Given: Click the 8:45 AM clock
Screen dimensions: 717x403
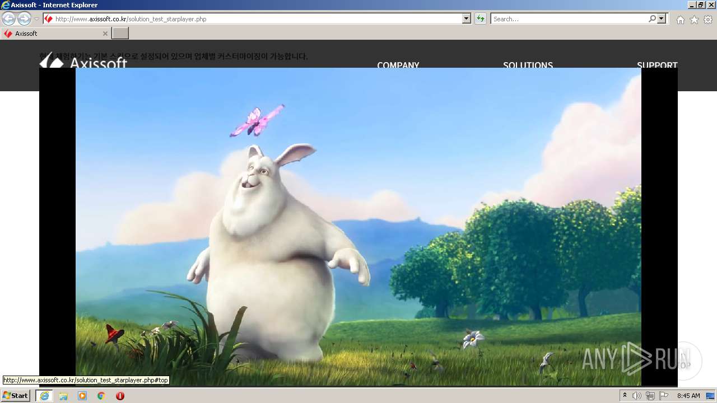Looking at the screenshot, I should coord(688,396).
